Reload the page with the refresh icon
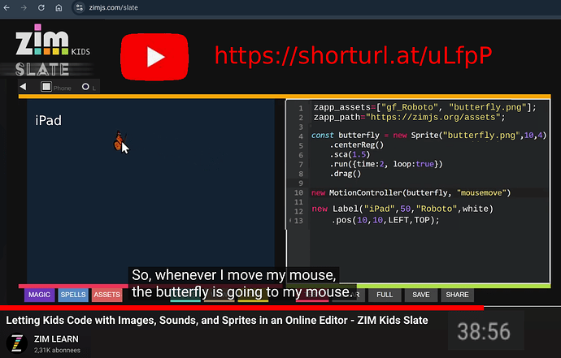Viewport: 561px width, 358px height. tap(41, 7)
